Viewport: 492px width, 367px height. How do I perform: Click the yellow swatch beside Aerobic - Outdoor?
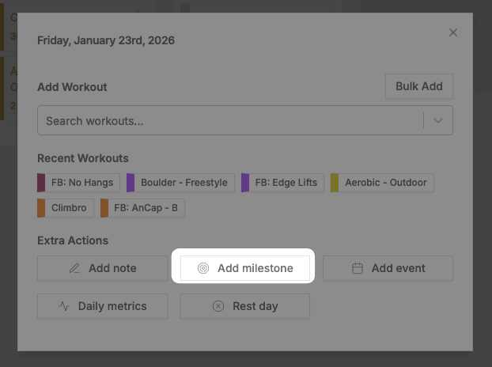point(335,183)
